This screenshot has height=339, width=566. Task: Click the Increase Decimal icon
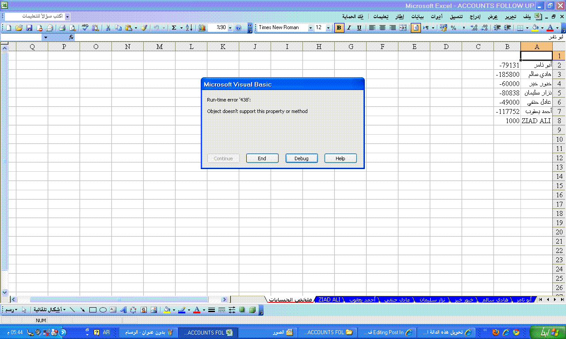474,27
